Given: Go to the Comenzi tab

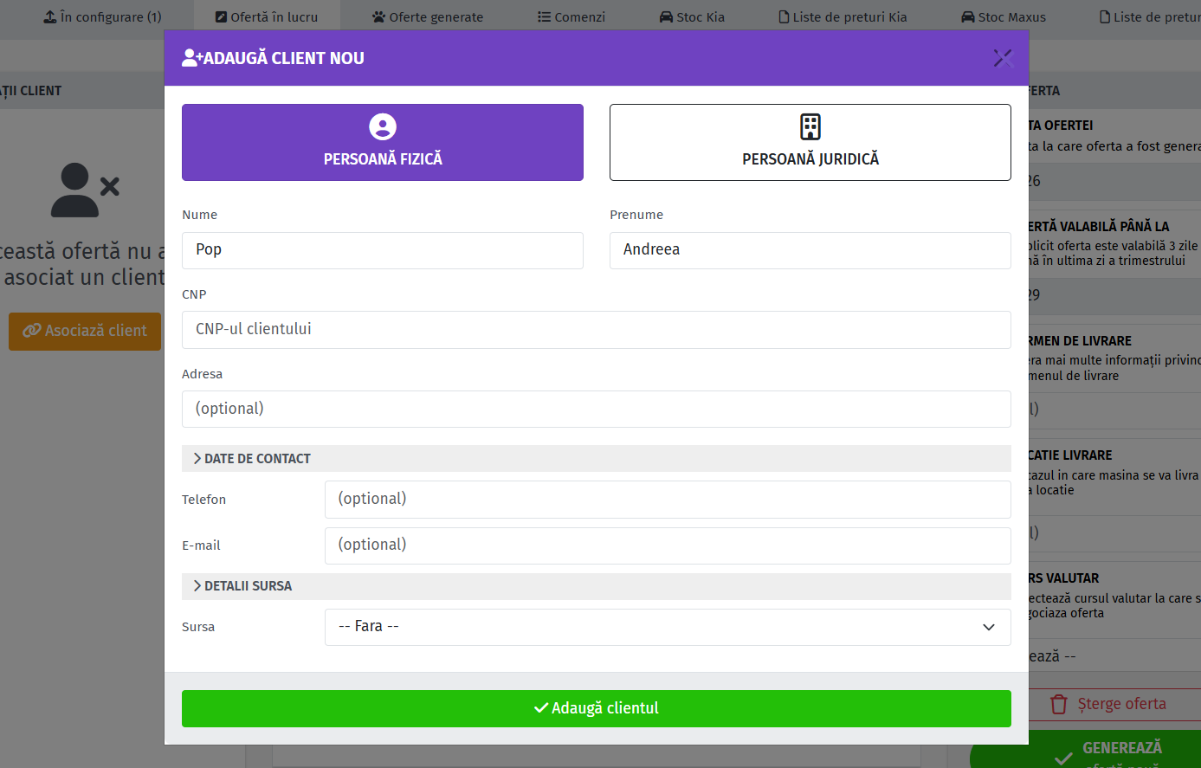Looking at the screenshot, I should click(x=571, y=17).
